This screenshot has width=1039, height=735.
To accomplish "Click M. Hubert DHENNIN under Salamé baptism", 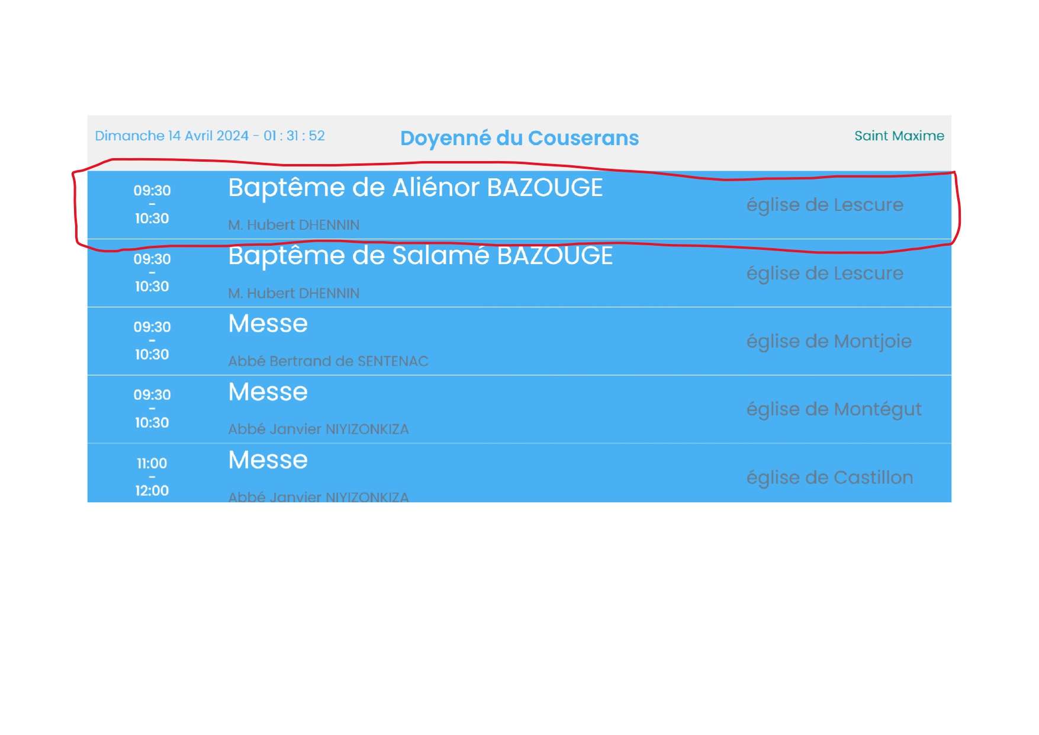I will coord(294,293).
